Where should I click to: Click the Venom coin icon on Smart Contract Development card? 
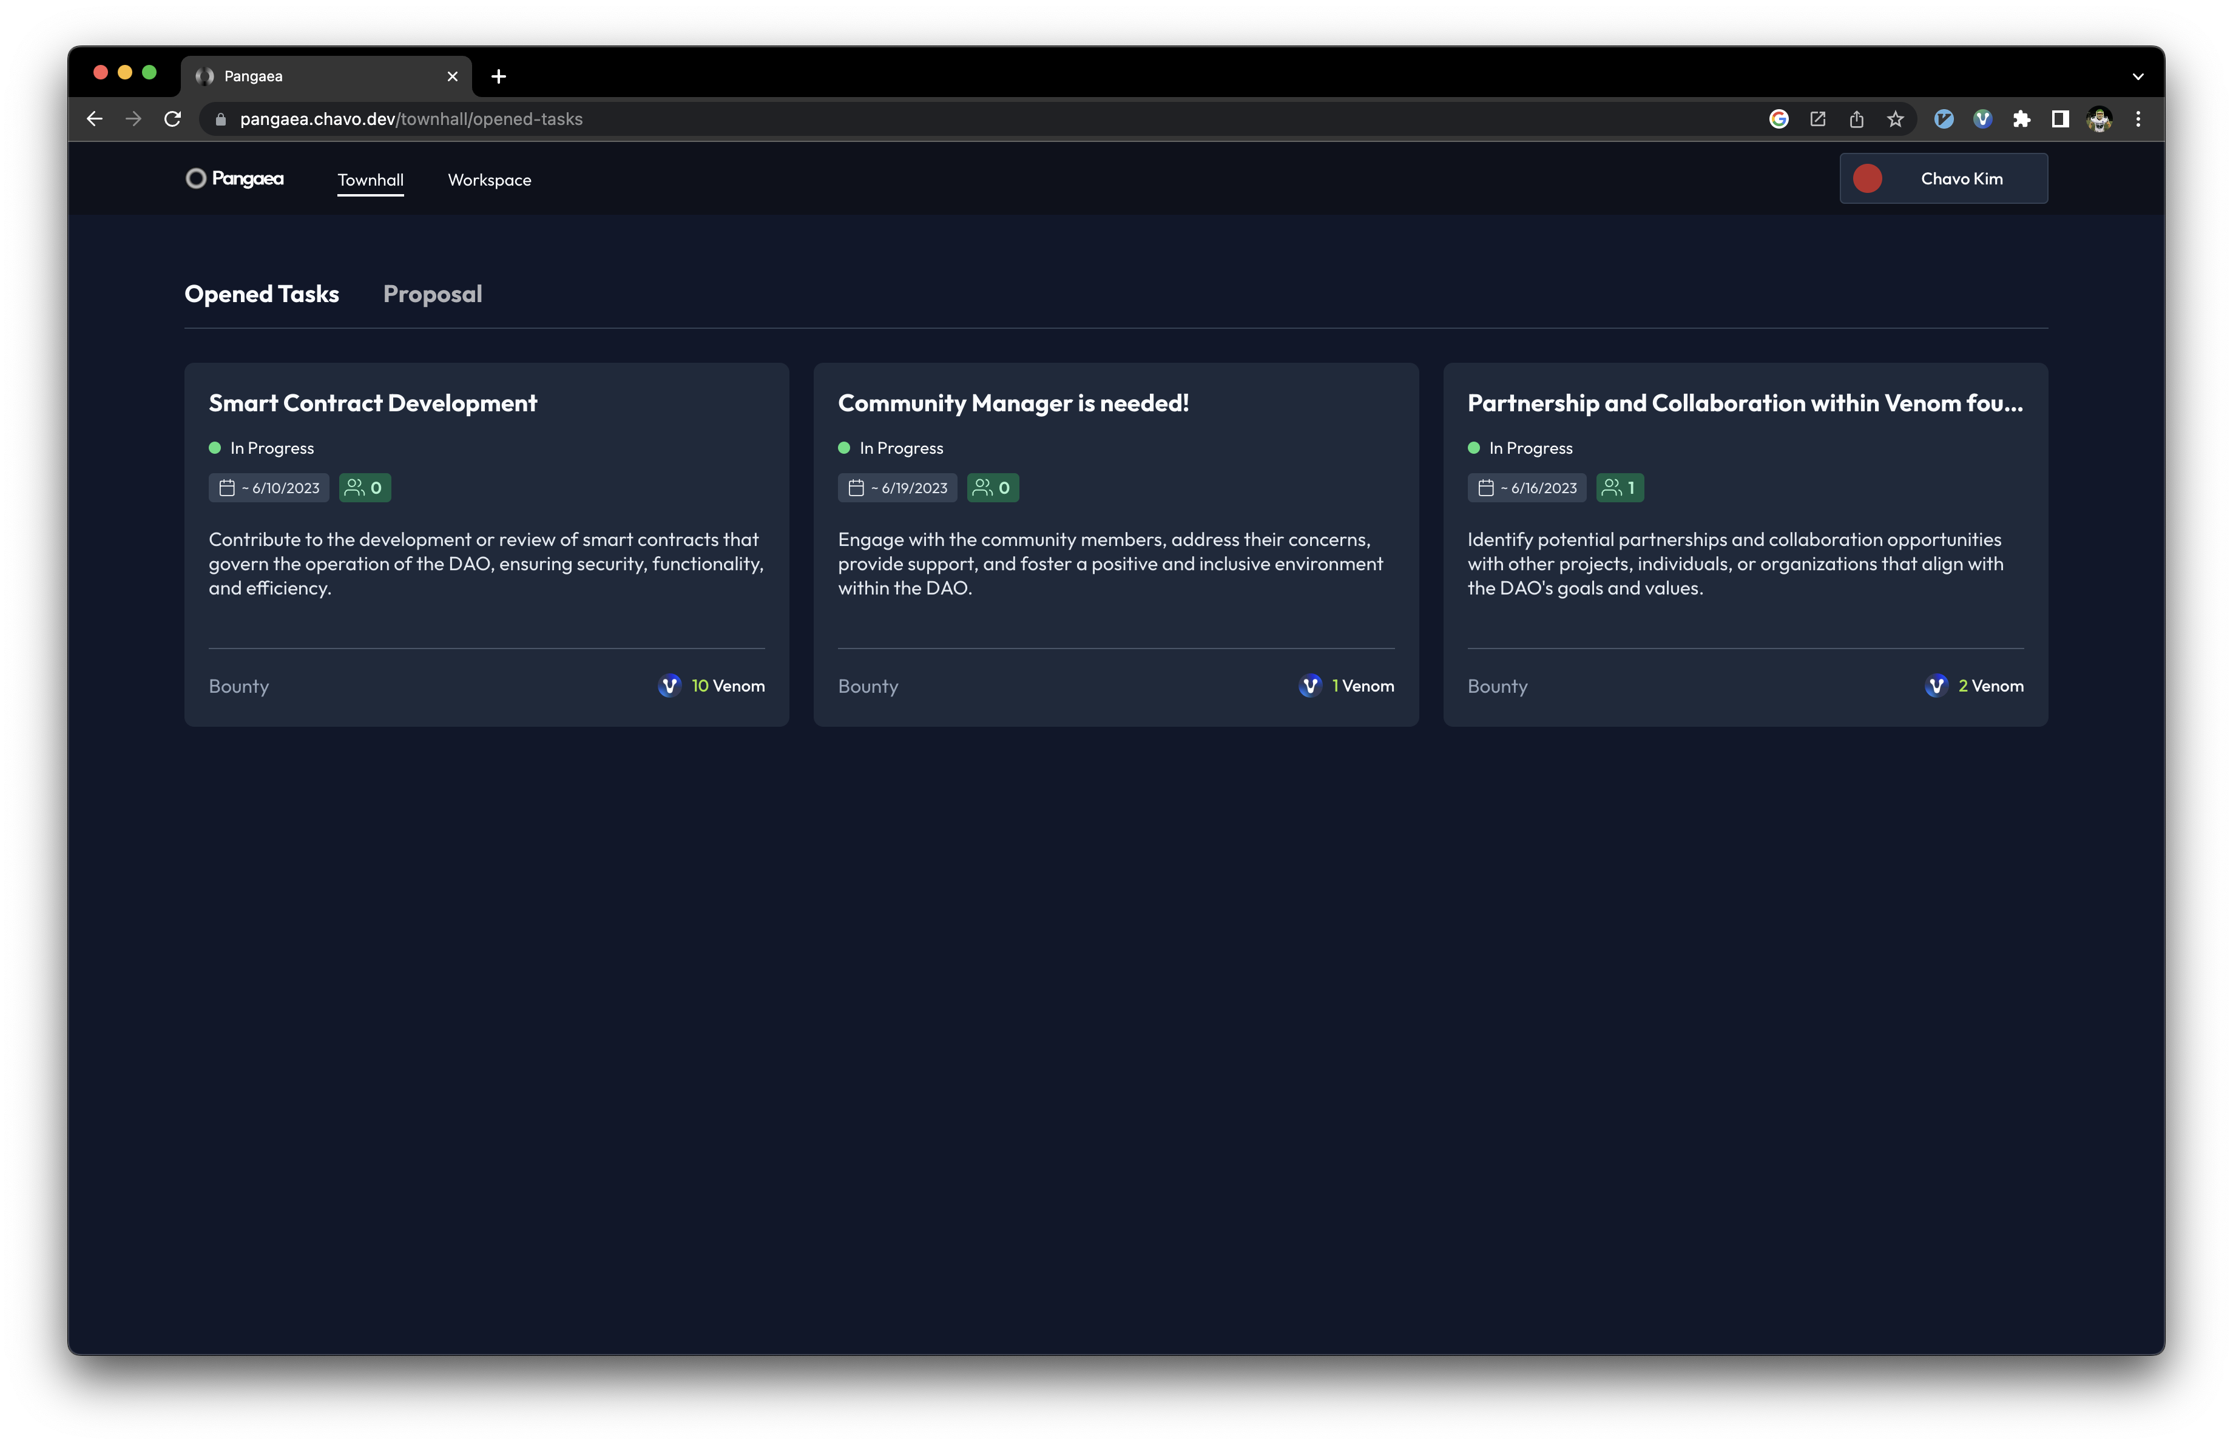coord(669,685)
